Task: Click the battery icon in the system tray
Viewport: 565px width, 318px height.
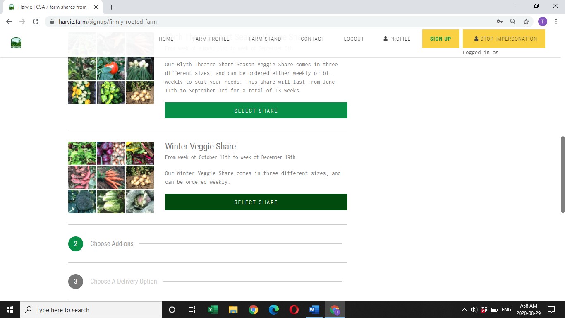Action: pyautogui.click(x=494, y=310)
